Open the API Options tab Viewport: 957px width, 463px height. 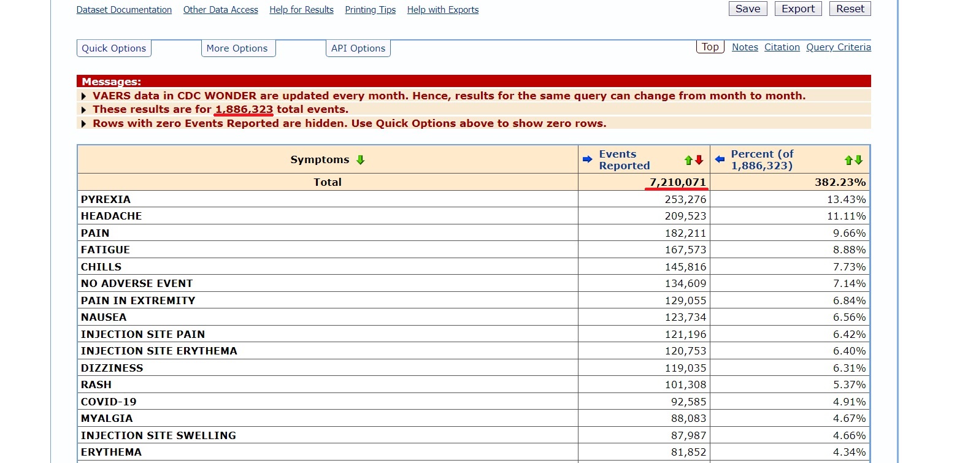point(358,48)
